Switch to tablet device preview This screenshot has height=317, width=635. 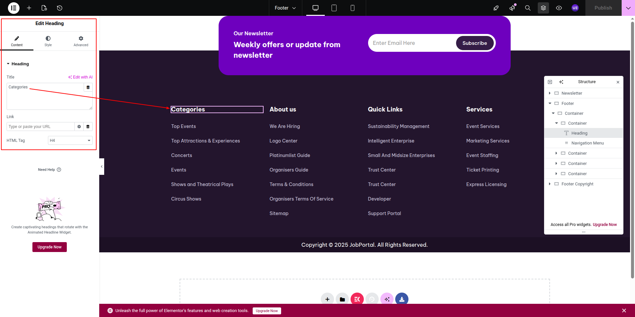334,8
